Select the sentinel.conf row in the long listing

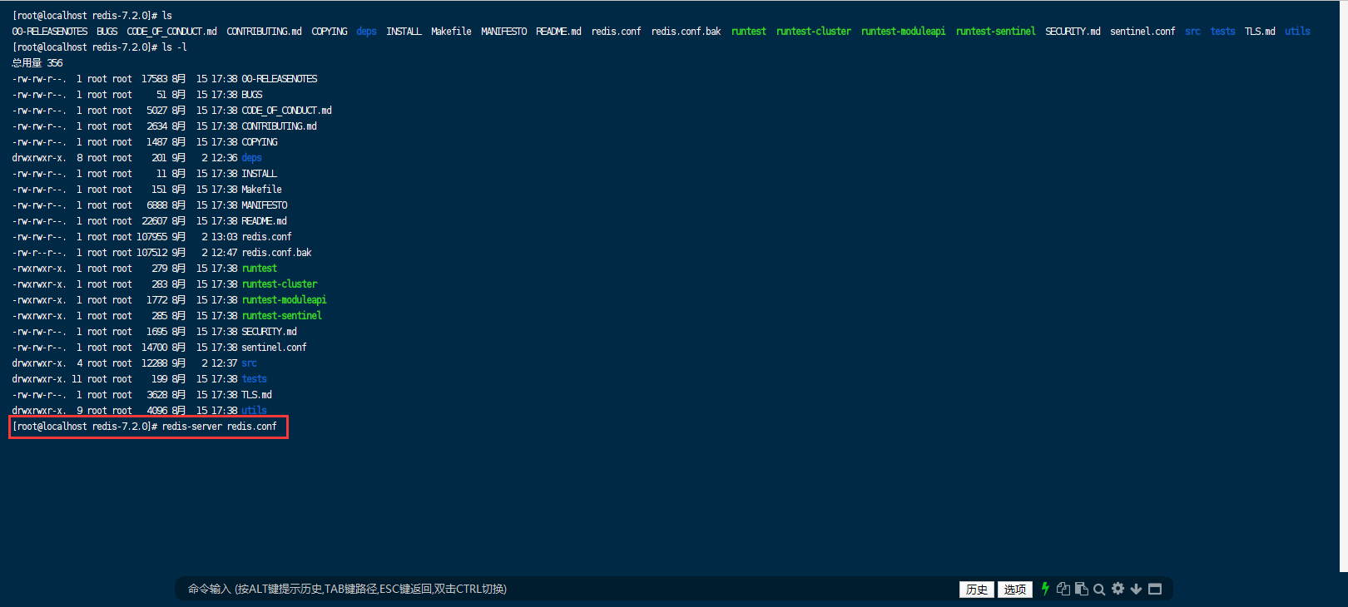(159, 348)
